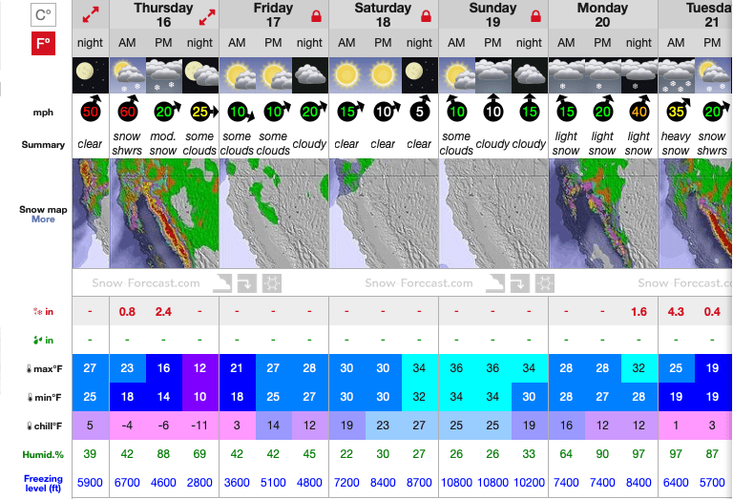The image size is (733, 499).
Task: Click the 2.4 snowfall value Thursday PM
Action: point(163,312)
